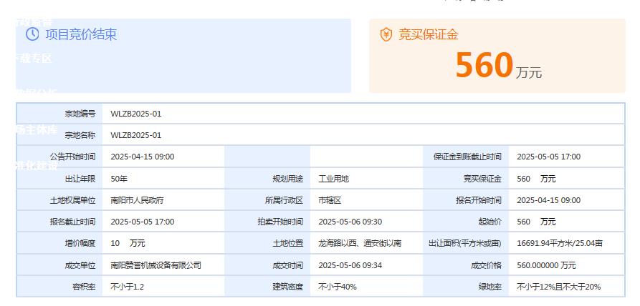
Task: Click the 项目竞价结束 heading
Action: (x=81, y=34)
